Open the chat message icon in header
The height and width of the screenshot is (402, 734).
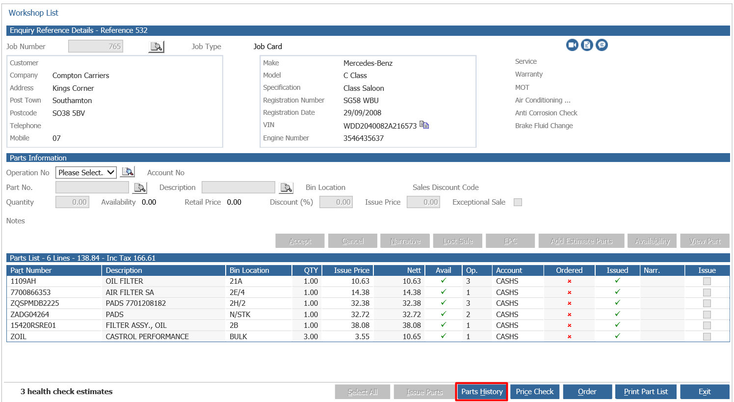click(602, 45)
